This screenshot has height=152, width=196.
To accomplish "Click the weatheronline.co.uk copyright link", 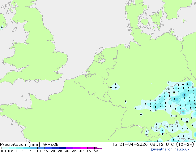I will [x=170, y=149].
